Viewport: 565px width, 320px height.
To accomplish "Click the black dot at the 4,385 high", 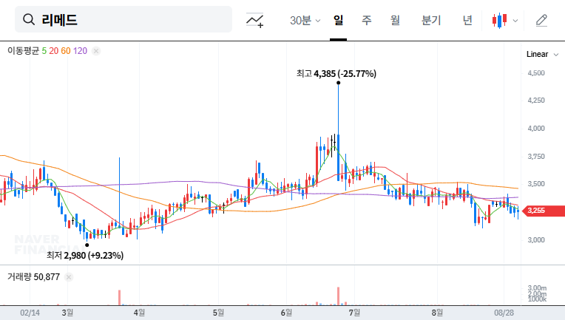I will (339, 83).
